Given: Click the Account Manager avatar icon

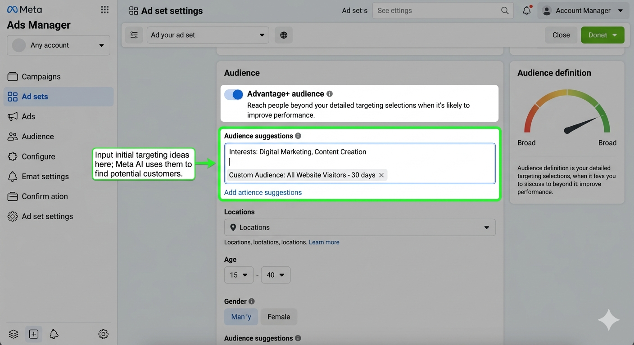Looking at the screenshot, I should 547,10.
